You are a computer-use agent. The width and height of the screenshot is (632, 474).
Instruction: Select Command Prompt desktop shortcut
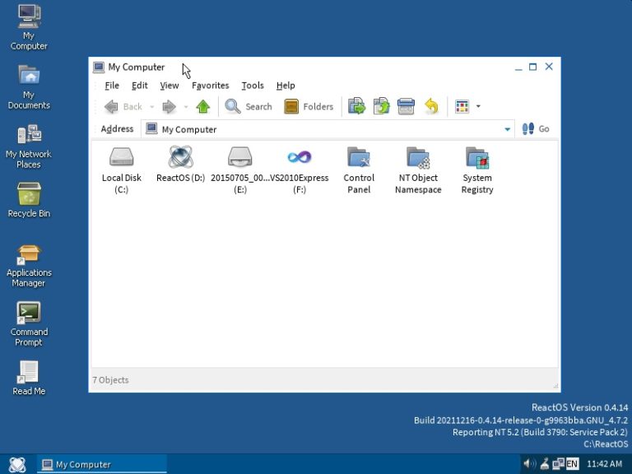pyautogui.click(x=29, y=324)
